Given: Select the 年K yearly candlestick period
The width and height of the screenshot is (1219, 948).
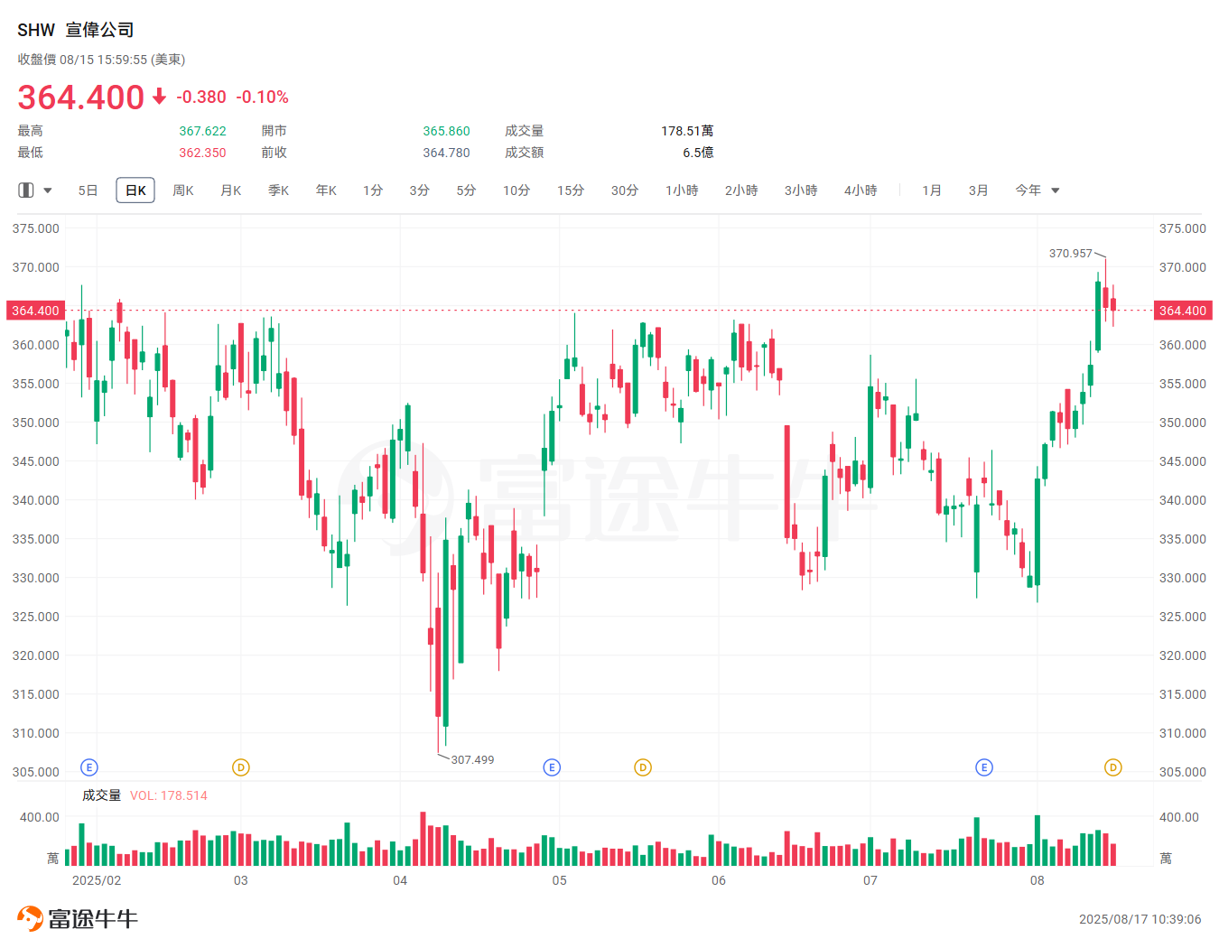Looking at the screenshot, I should pos(326,191).
